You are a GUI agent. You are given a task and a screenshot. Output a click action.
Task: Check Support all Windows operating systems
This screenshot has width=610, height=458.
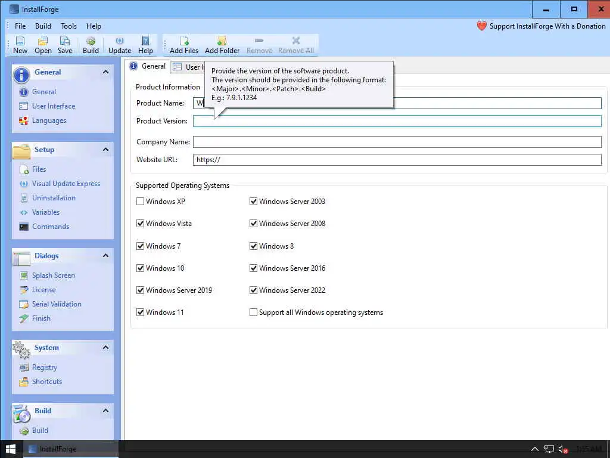(253, 312)
